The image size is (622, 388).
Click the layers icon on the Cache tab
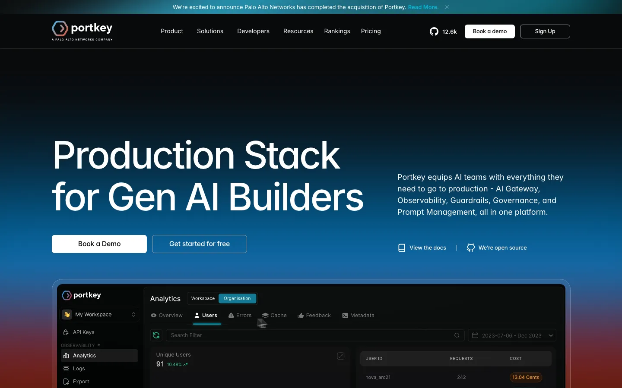tap(265, 316)
